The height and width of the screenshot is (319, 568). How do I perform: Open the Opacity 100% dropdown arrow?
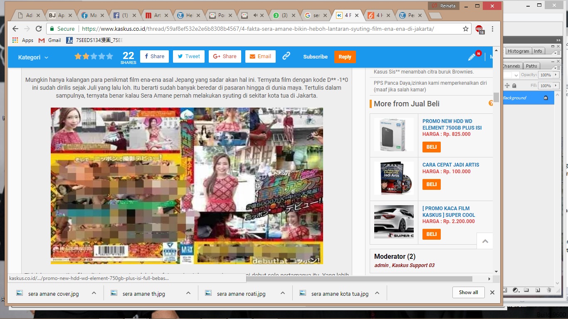[x=555, y=75]
